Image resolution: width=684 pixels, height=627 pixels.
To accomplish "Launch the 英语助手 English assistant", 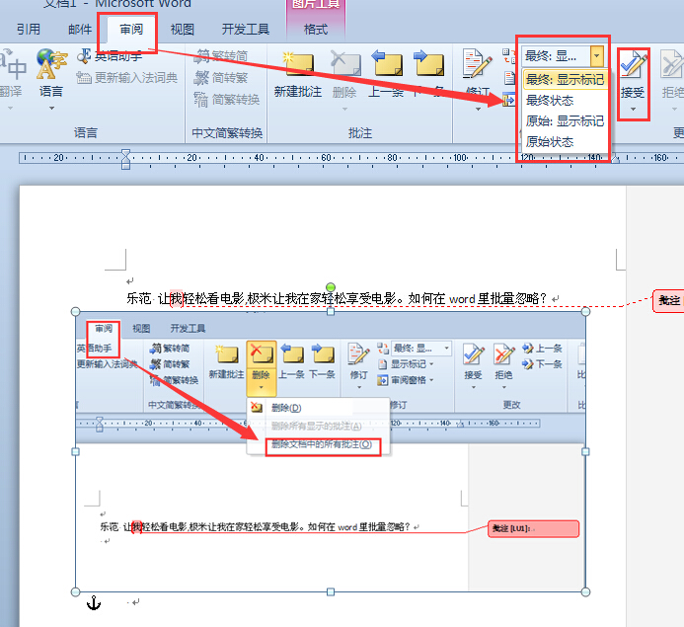I will [x=110, y=56].
